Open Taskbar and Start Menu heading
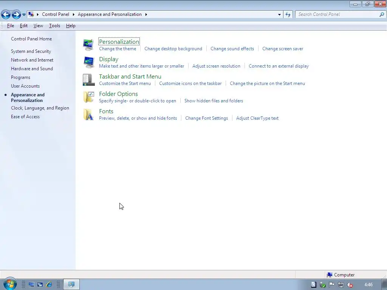 tap(130, 76)
